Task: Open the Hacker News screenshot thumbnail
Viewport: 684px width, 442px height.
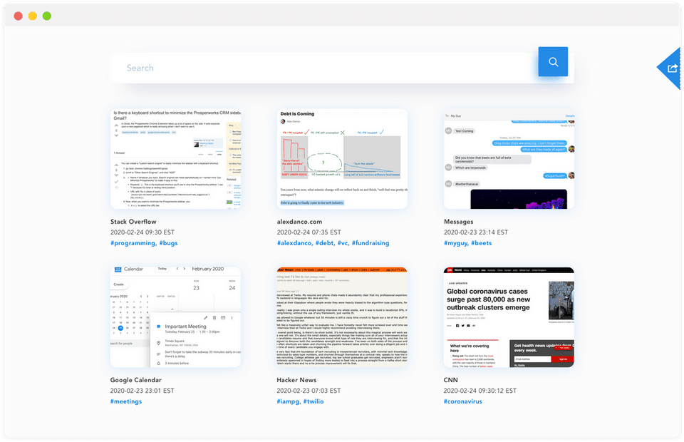Action: [342, 317]
